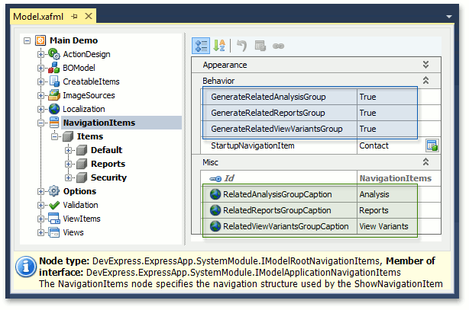Select the NavigationItems tree label
This screenshot has width=469, height=310.
click(x=99, y=123)
